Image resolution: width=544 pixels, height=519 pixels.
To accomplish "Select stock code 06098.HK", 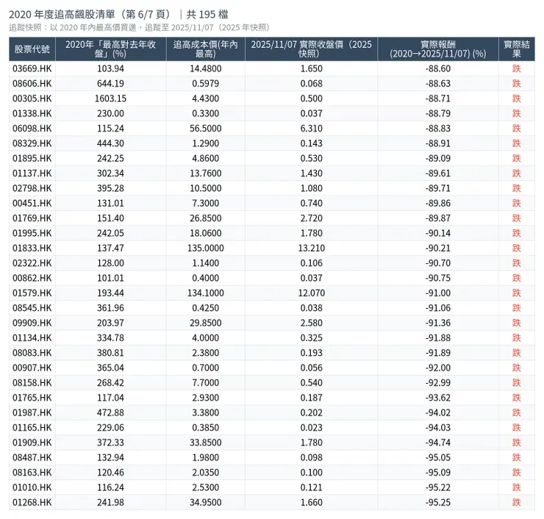I will click(x=32, y=129).
